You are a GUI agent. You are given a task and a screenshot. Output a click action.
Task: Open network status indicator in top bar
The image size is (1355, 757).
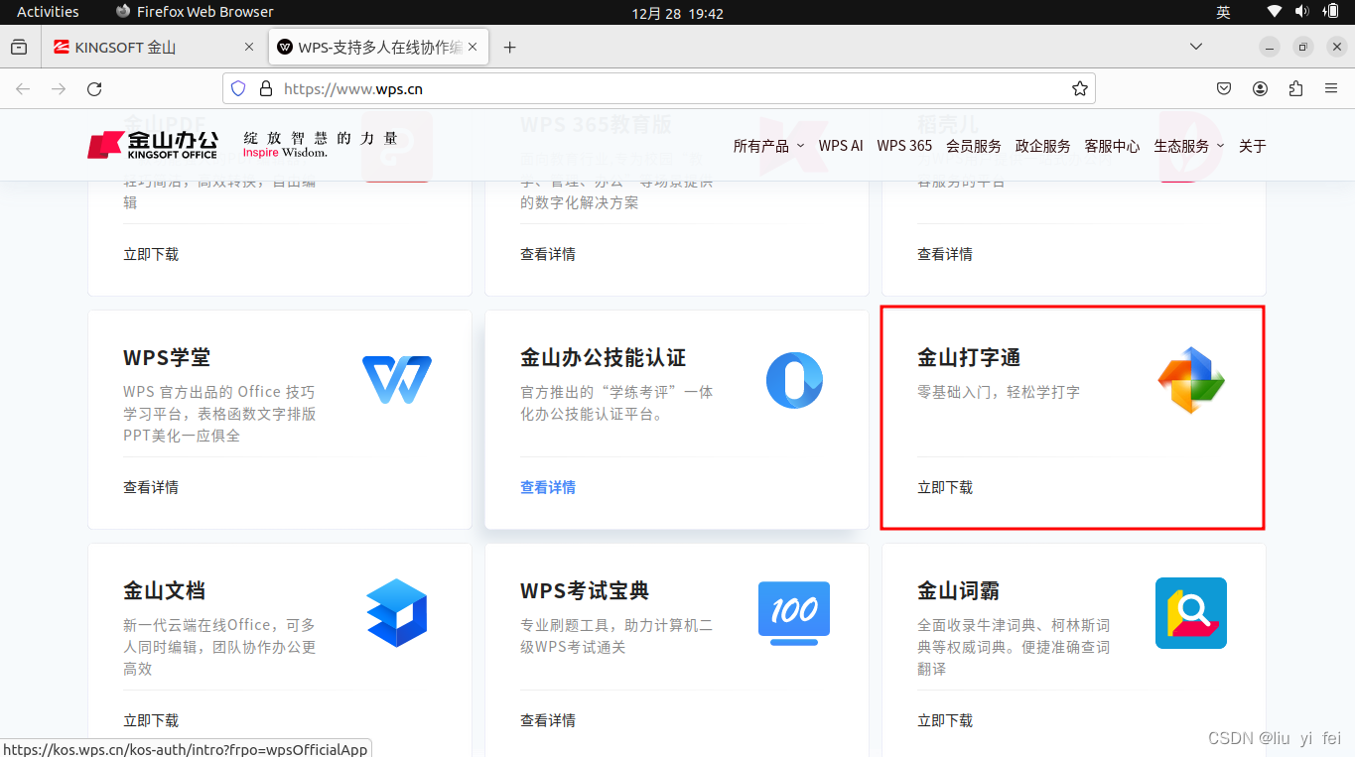click(1275, 12)
